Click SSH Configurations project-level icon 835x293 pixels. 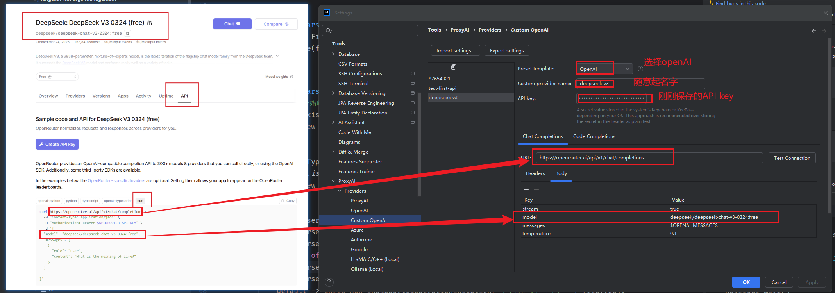pyautogui.click(x=413, y=73)
